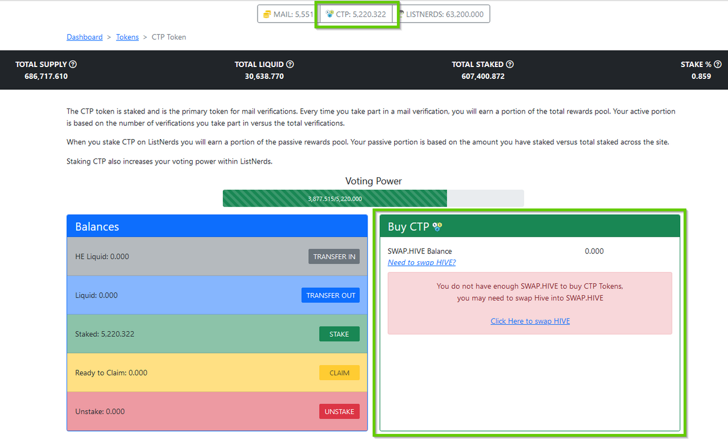Image resolution: width=728 pixels, height=439 pixels.
Task: Click the CTP icon beside Buy CTP
Action: [437, 227]
